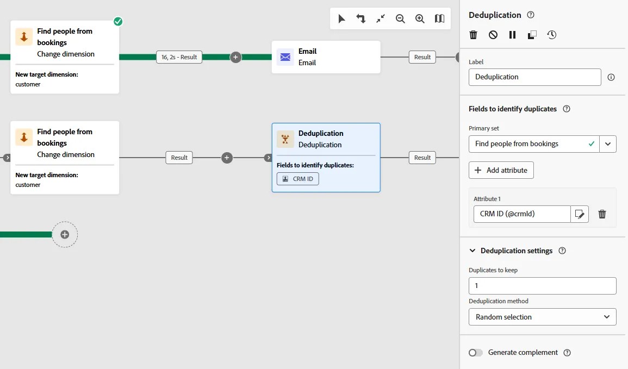Viewport: 628px width, 369px height.
Task: Open help for Generate complement
Action: point(567,353)
